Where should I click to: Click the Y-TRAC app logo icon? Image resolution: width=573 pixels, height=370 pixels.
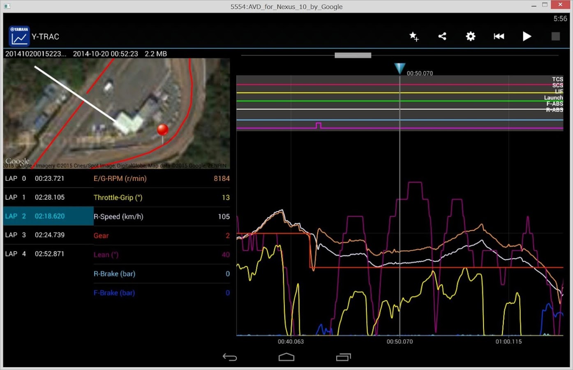click(x=19, y=37)
